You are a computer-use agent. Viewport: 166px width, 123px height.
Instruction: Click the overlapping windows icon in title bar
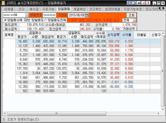pyautogui.click(x=134, y=3)
